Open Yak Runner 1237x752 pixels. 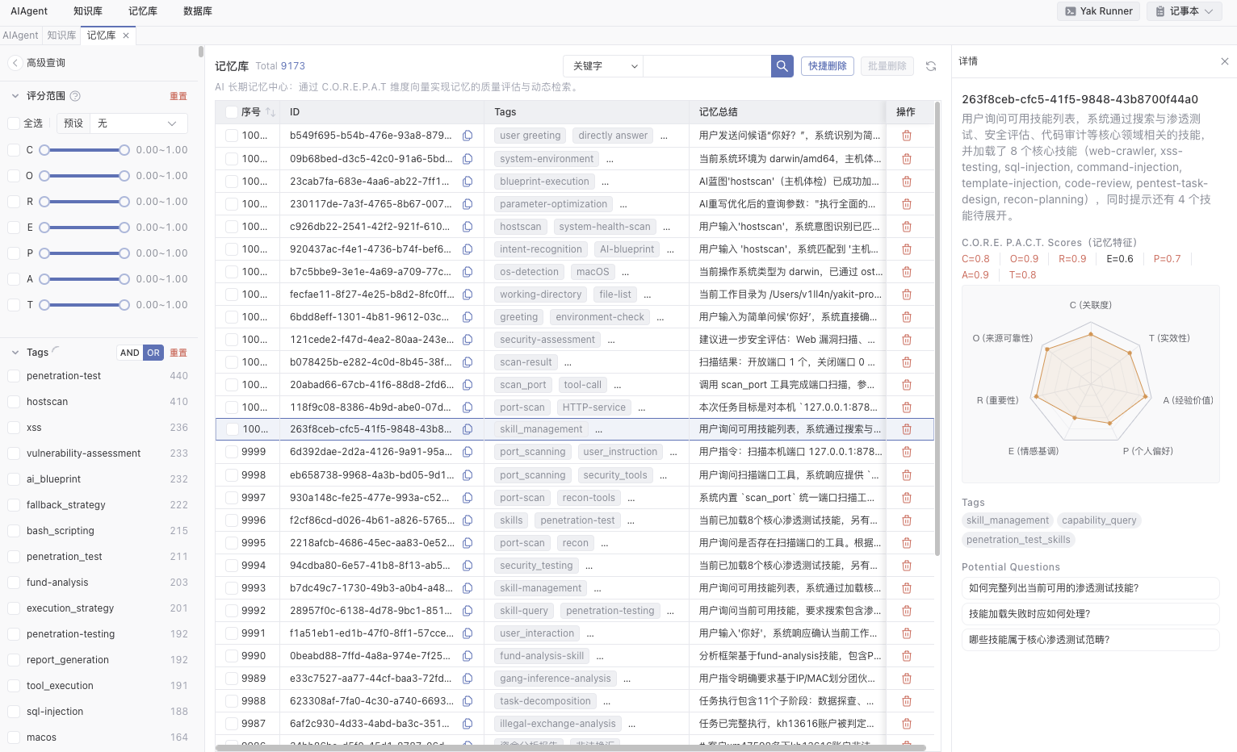point(1098,11)
